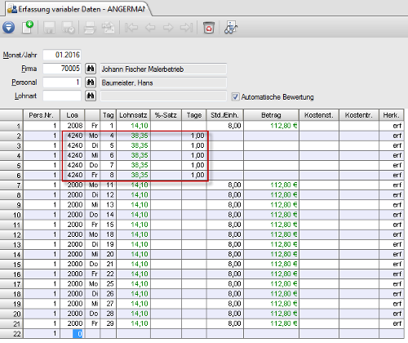Open Lohnart lookup binoculars button

pos(91,96)
